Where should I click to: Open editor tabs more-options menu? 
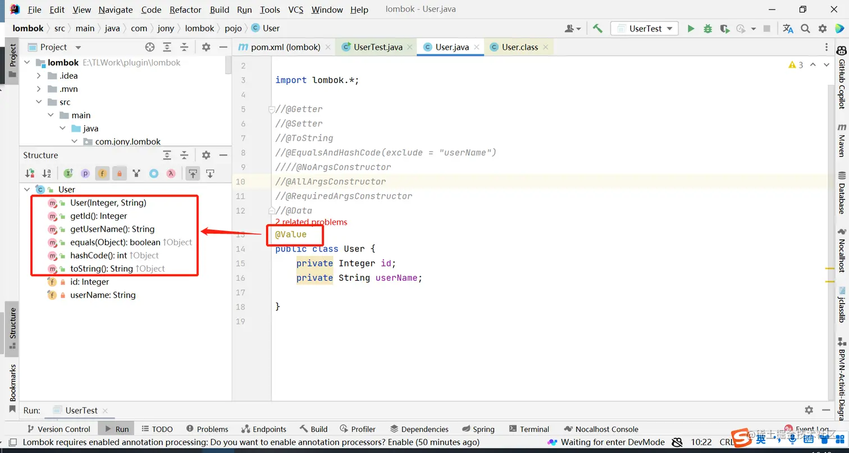(x=826, y=47)
